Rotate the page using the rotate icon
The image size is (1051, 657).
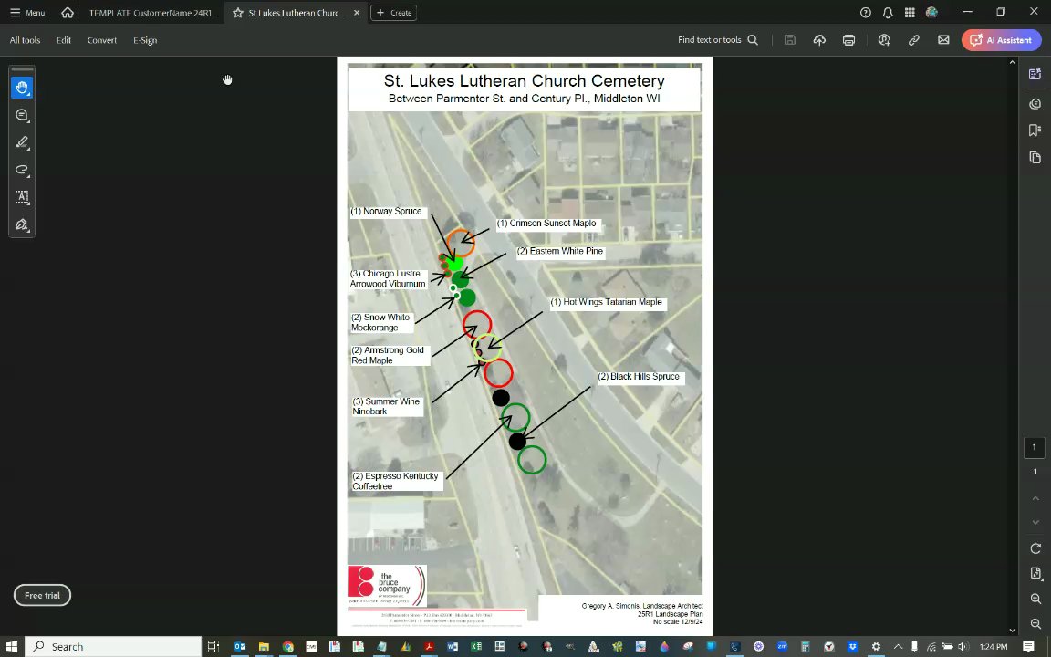click(x=1035, y=548)
